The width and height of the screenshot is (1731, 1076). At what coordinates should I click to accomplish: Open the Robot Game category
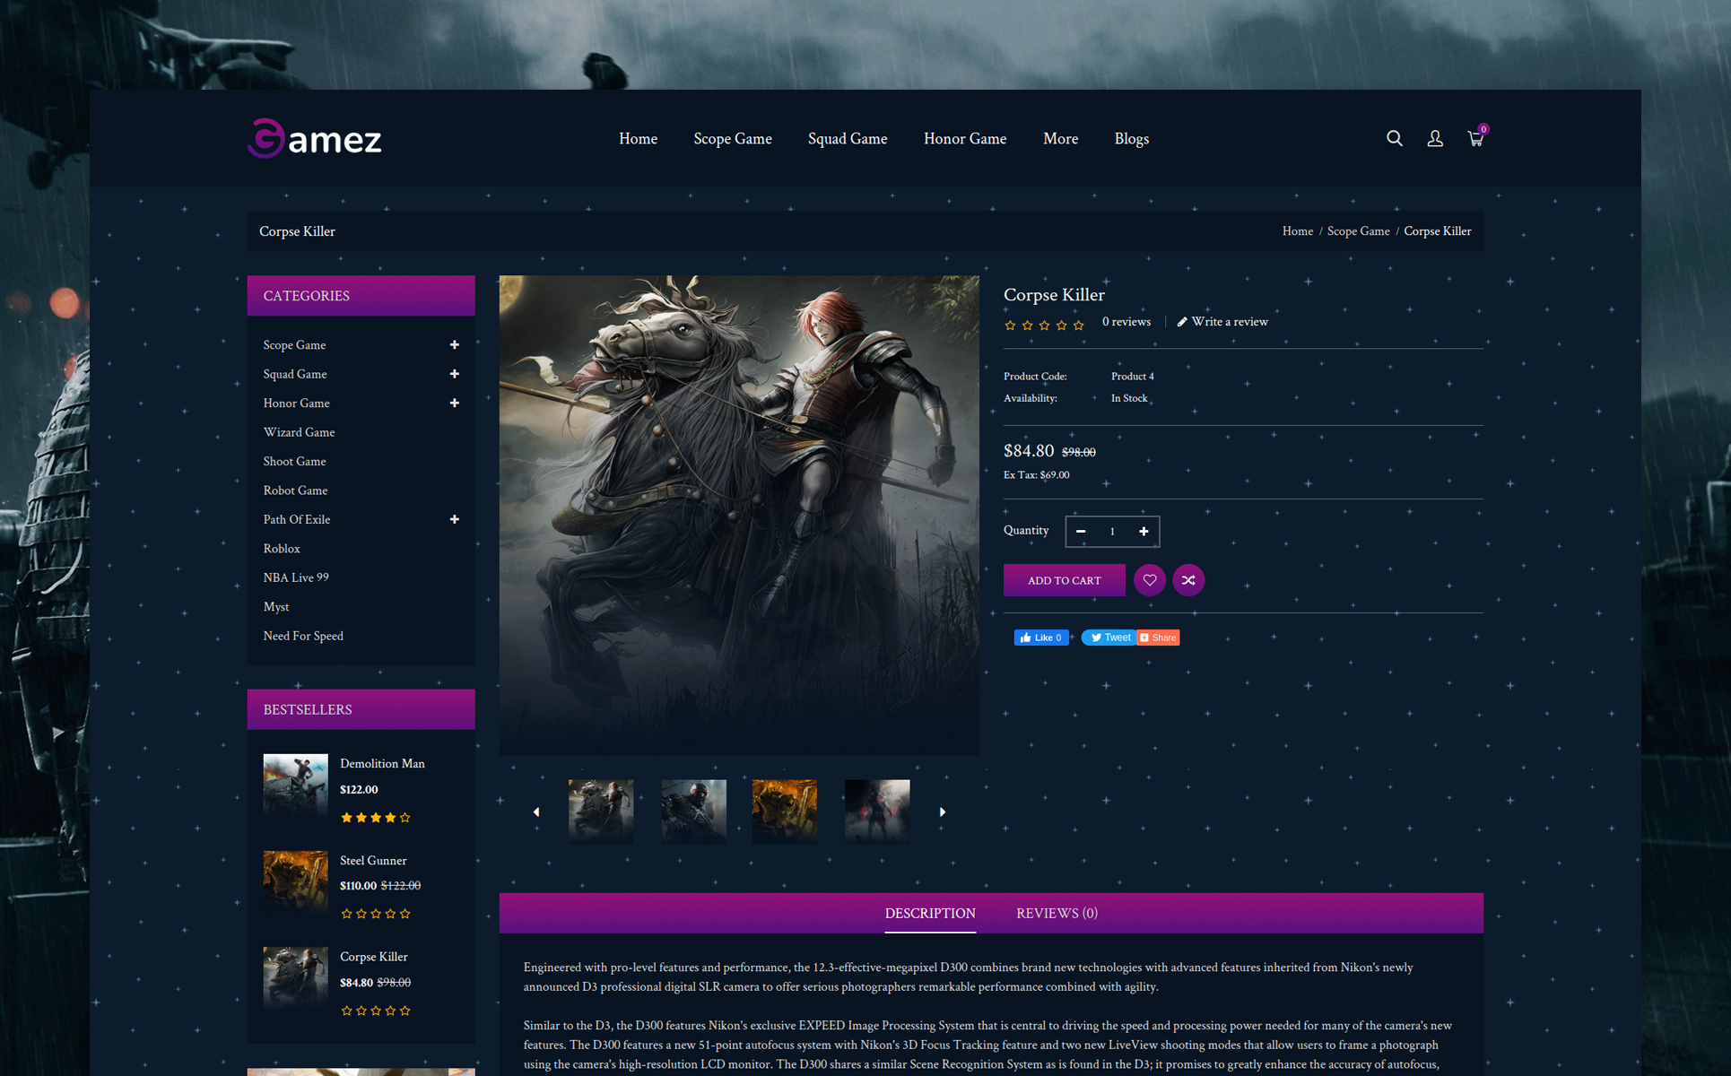(295, 490)
